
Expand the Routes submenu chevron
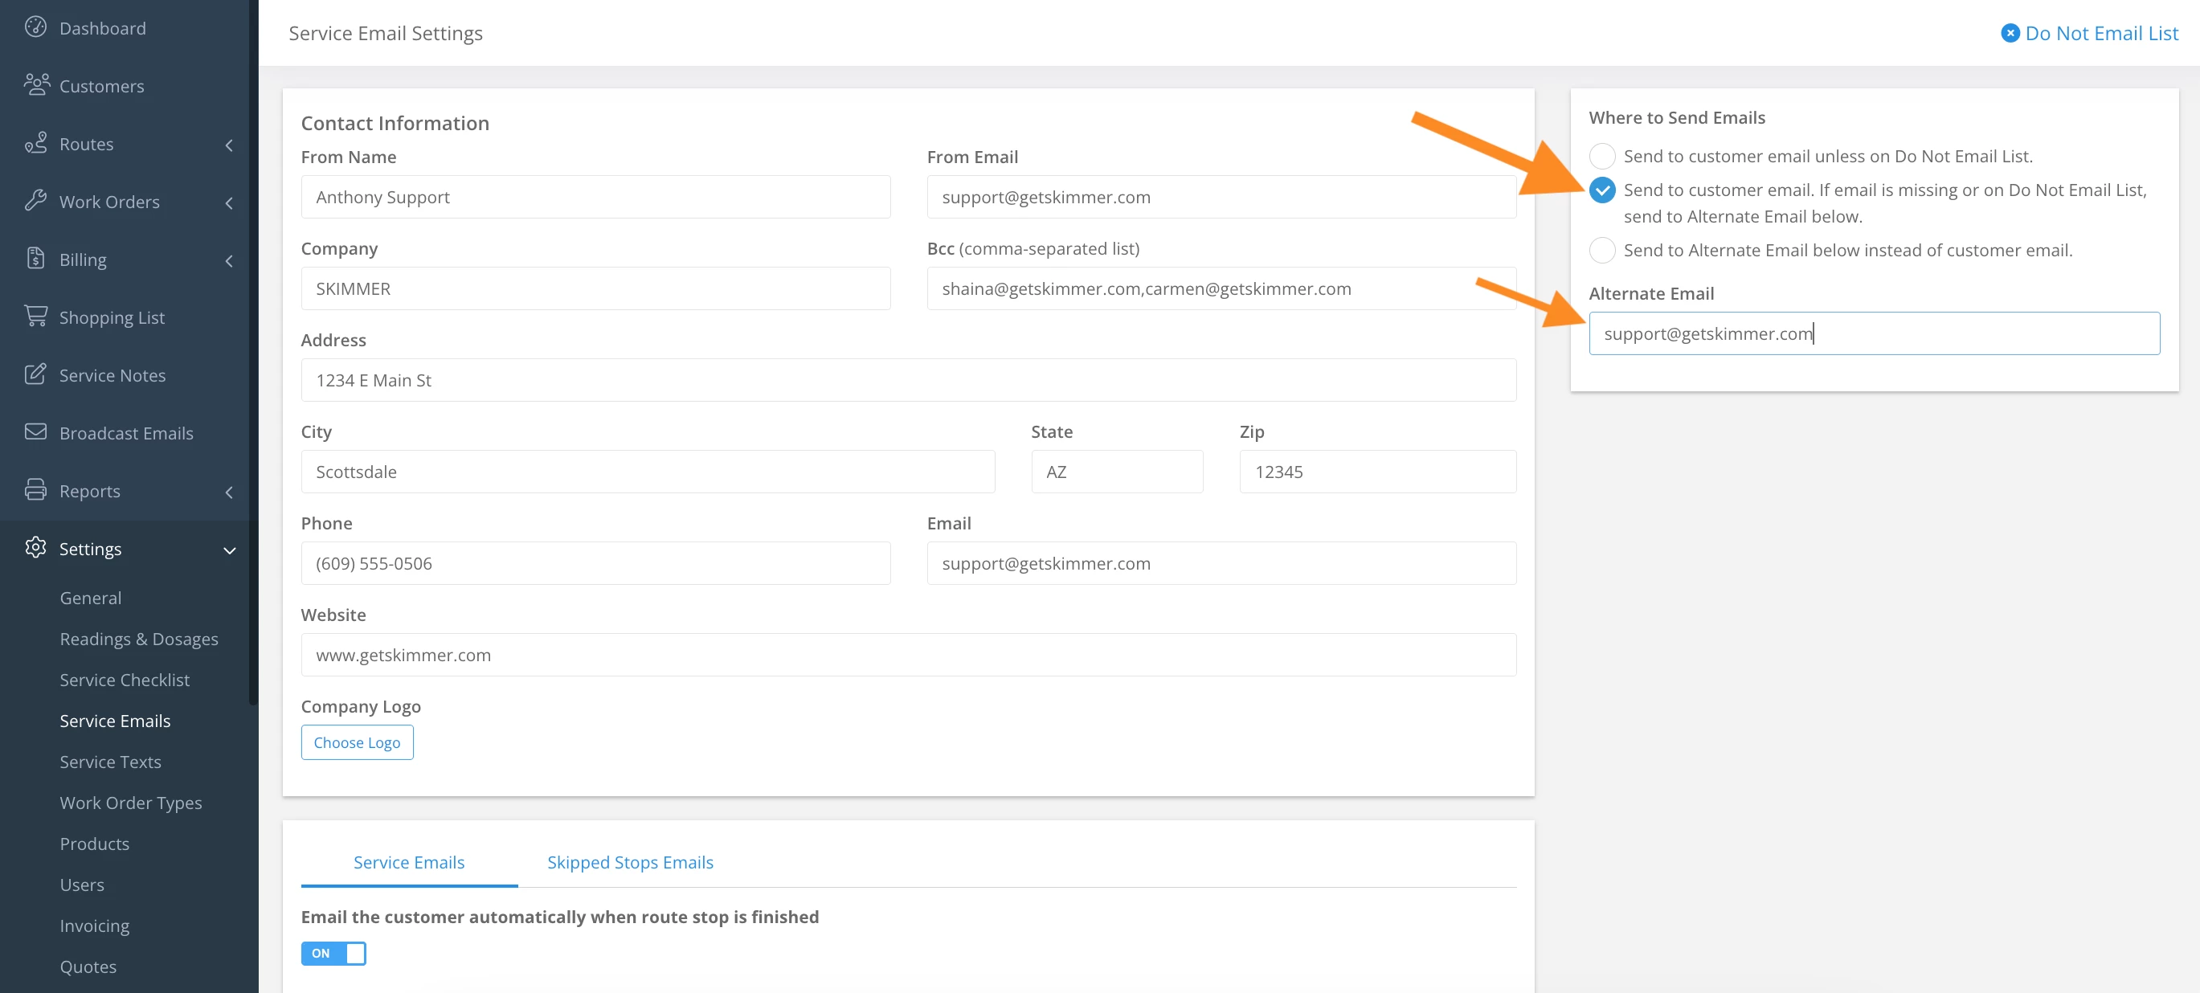(229, 145)
